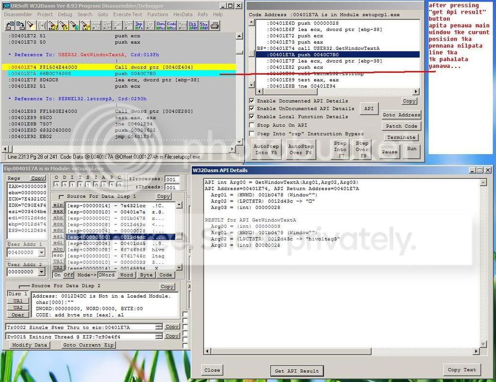Click Copy Text in API Details window
Viewport: 496px width, 382px height.
[462, 370]
